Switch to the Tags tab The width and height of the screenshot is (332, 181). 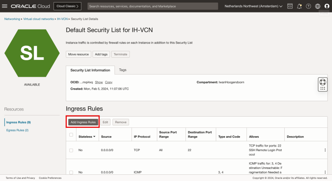pos(122,70)
